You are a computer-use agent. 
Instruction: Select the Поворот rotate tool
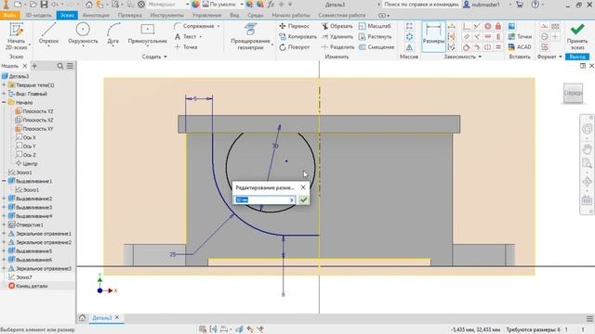[295, 47]
